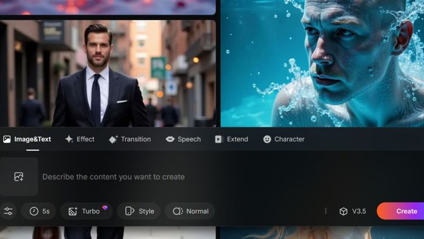Screen dimensions: 424x239
Task: Open the V3.5 model version selector
Action: pos(353,211)
